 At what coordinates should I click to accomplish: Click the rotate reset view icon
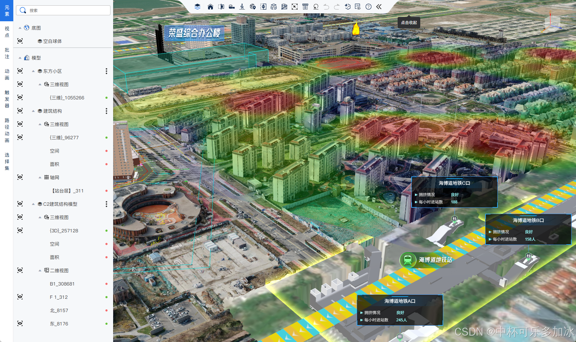click(316, 7)
